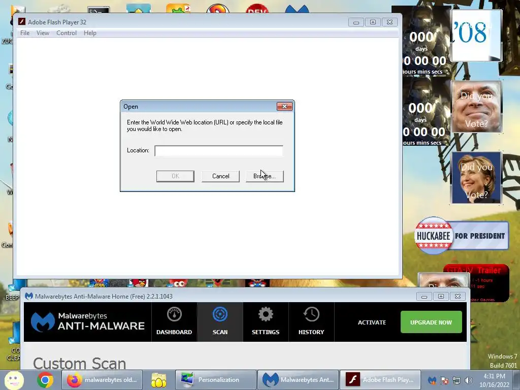Switch to Firefox malwarebytes old taskbar window
The image size is (520, 390).
[x=102, y=380]
